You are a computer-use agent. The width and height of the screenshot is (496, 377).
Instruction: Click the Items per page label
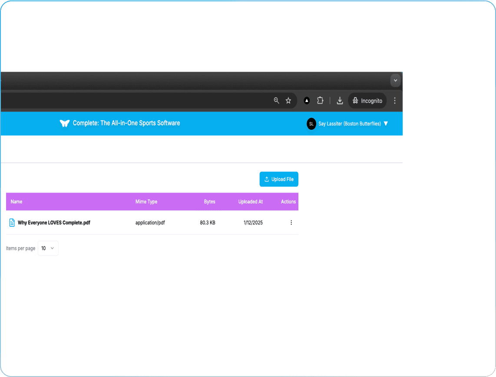click(x=20, y=249)
